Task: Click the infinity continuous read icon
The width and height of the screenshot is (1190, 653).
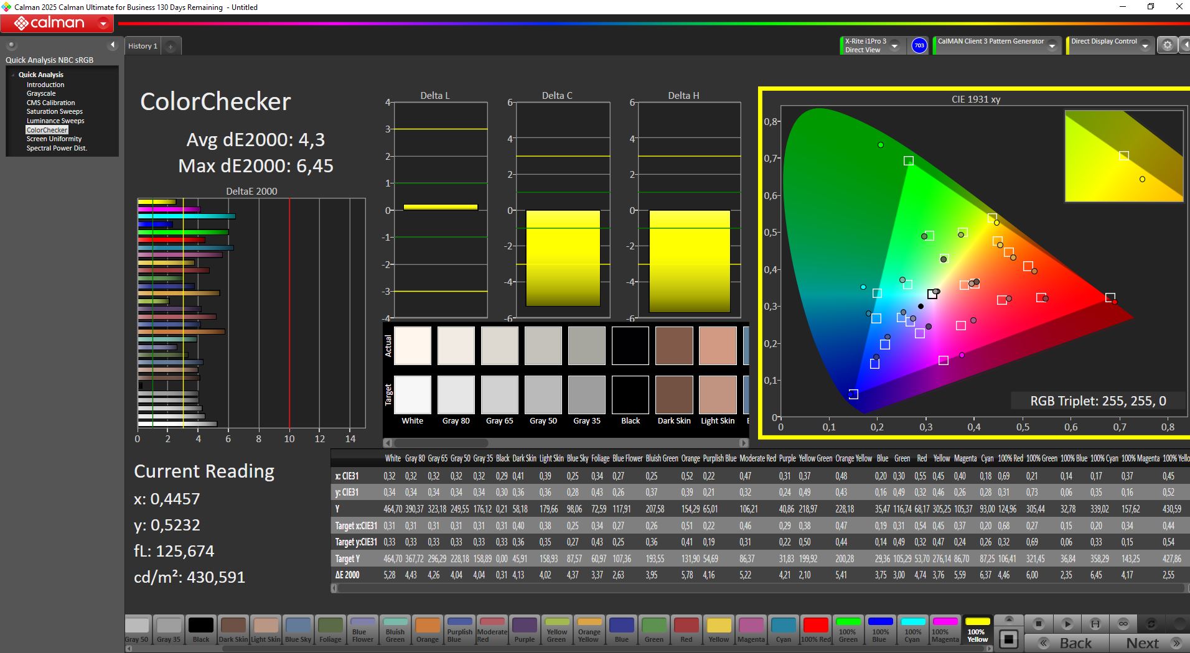Action: pyautogui.click(x=1123, y=624)
